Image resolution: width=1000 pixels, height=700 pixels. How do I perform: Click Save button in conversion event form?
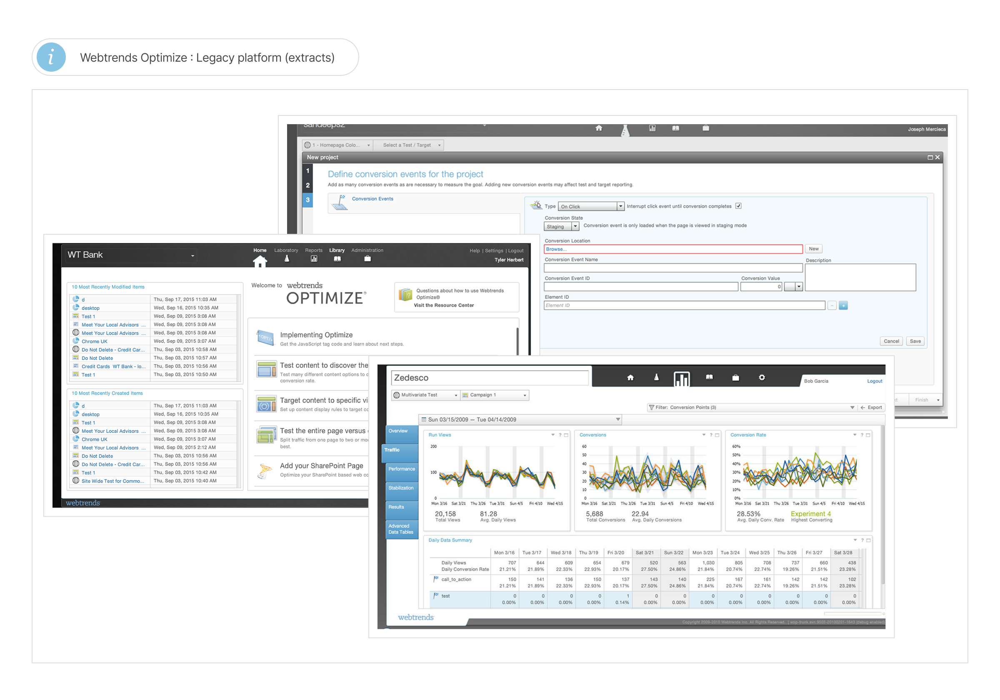click(x=915, y=342)
